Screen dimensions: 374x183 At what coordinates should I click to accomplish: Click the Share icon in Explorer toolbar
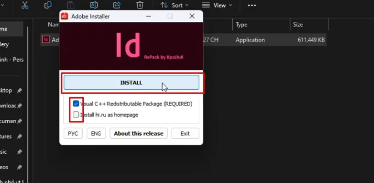tap(117, 5)
